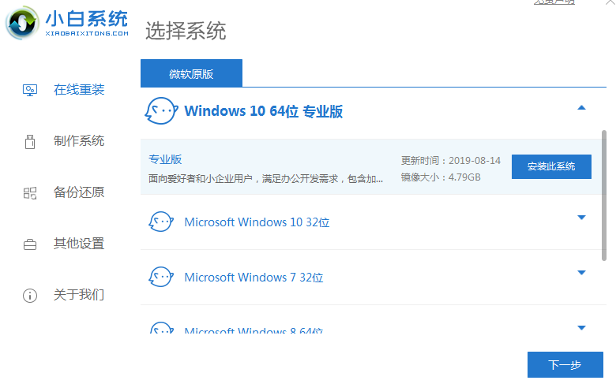This screenshot has height=384, width=616.
Task: Click the 备份还原 grid icon
Action: click(30, 192)
